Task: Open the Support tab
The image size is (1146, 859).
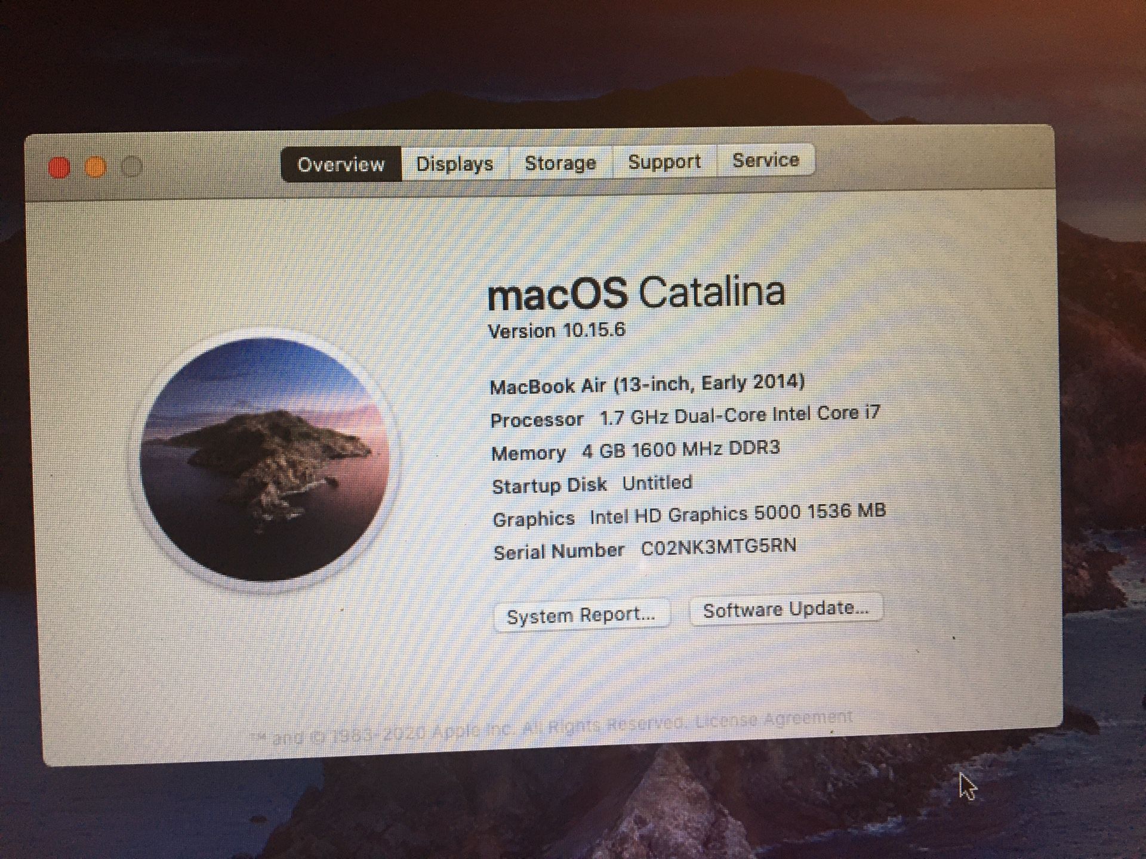Action: (664, 161)
